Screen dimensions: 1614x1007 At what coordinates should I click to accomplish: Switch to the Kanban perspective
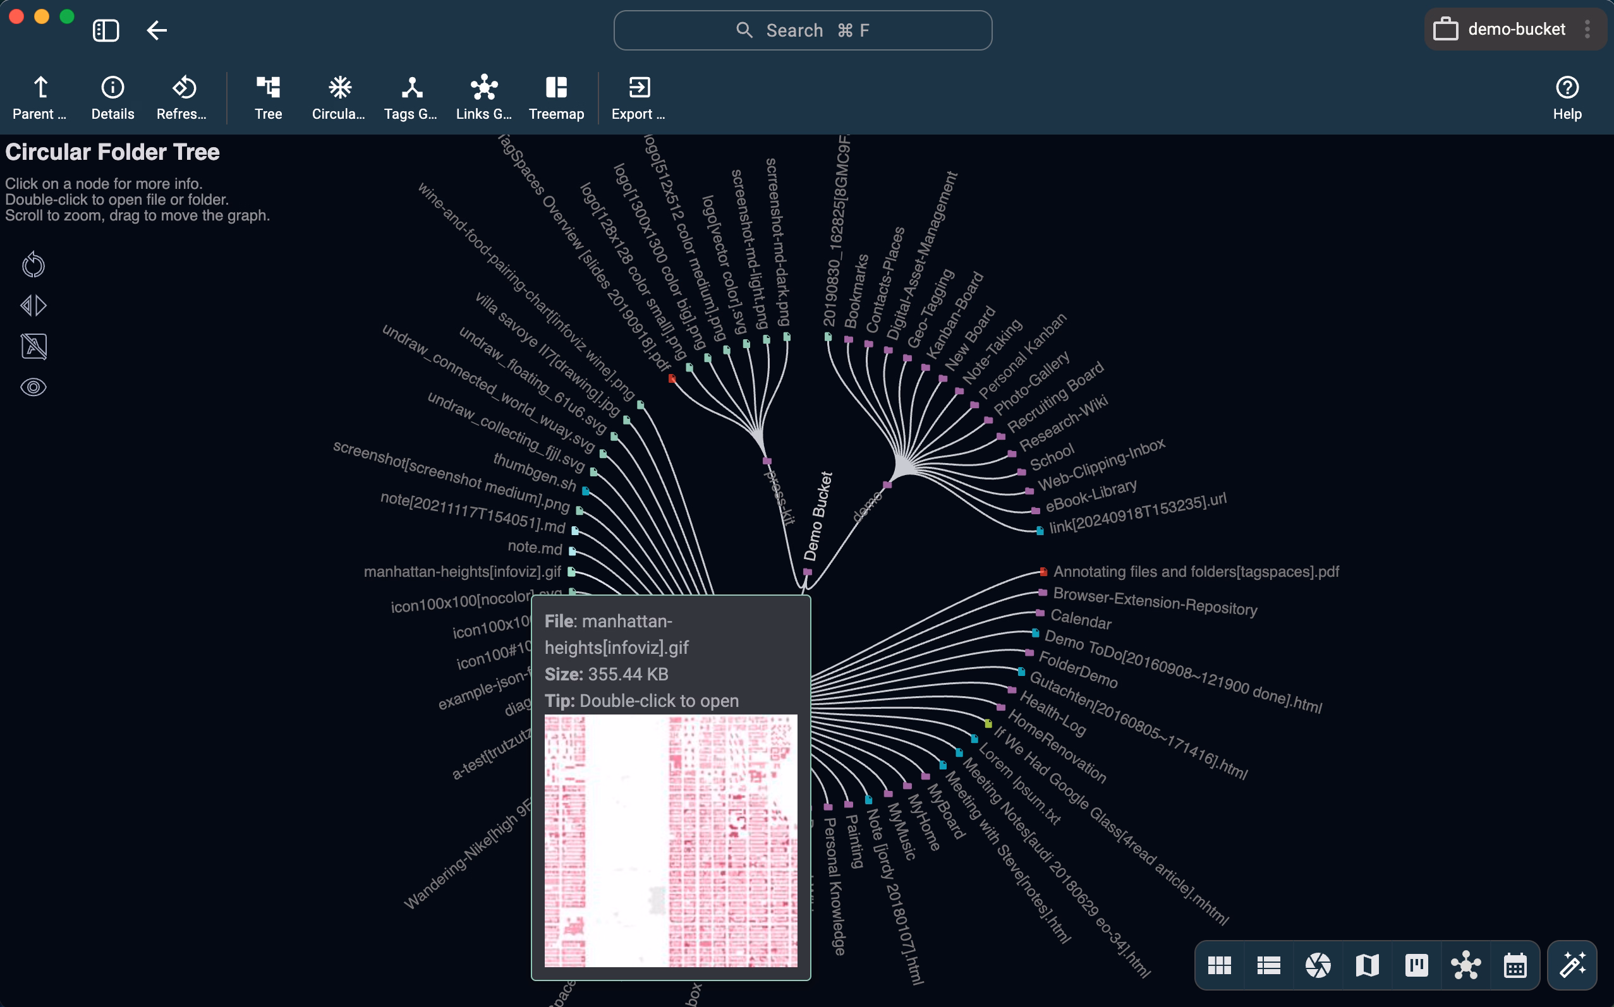[x=1417, y=965]
